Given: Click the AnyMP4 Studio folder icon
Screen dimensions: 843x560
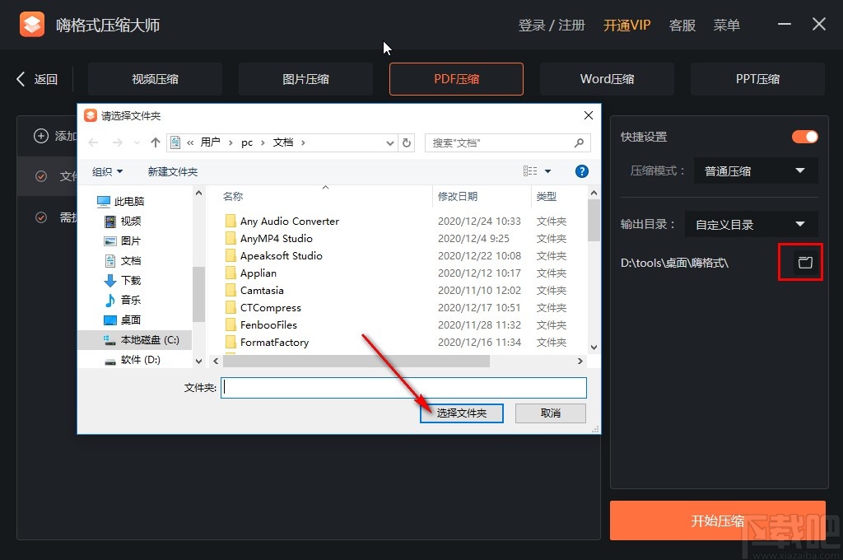Looking at the screenshot, I should pos(231,238).
